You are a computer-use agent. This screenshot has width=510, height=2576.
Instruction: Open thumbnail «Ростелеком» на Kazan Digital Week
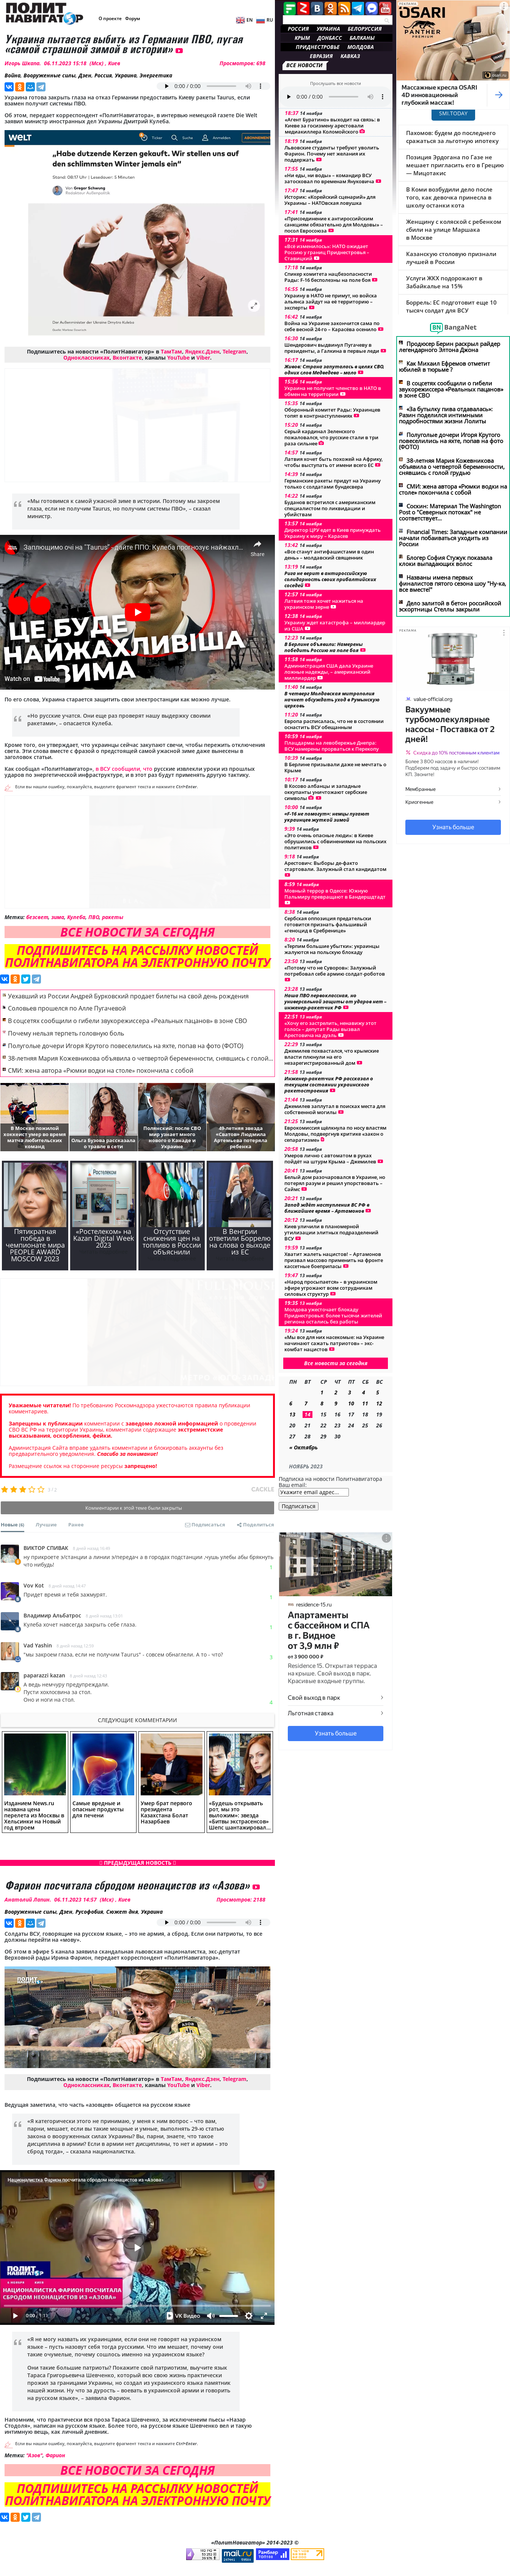103,1216
